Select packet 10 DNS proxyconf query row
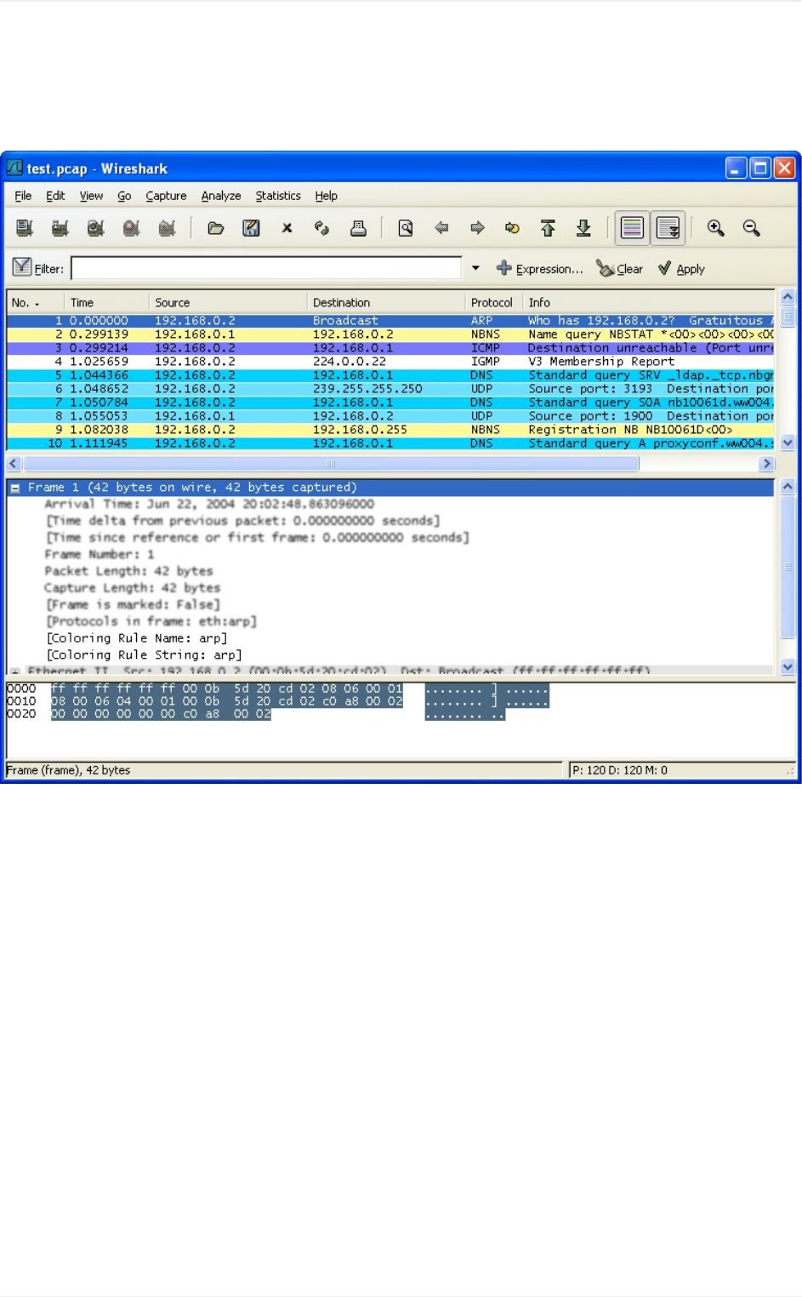802x1297 pixels. [x=390, y=443]
